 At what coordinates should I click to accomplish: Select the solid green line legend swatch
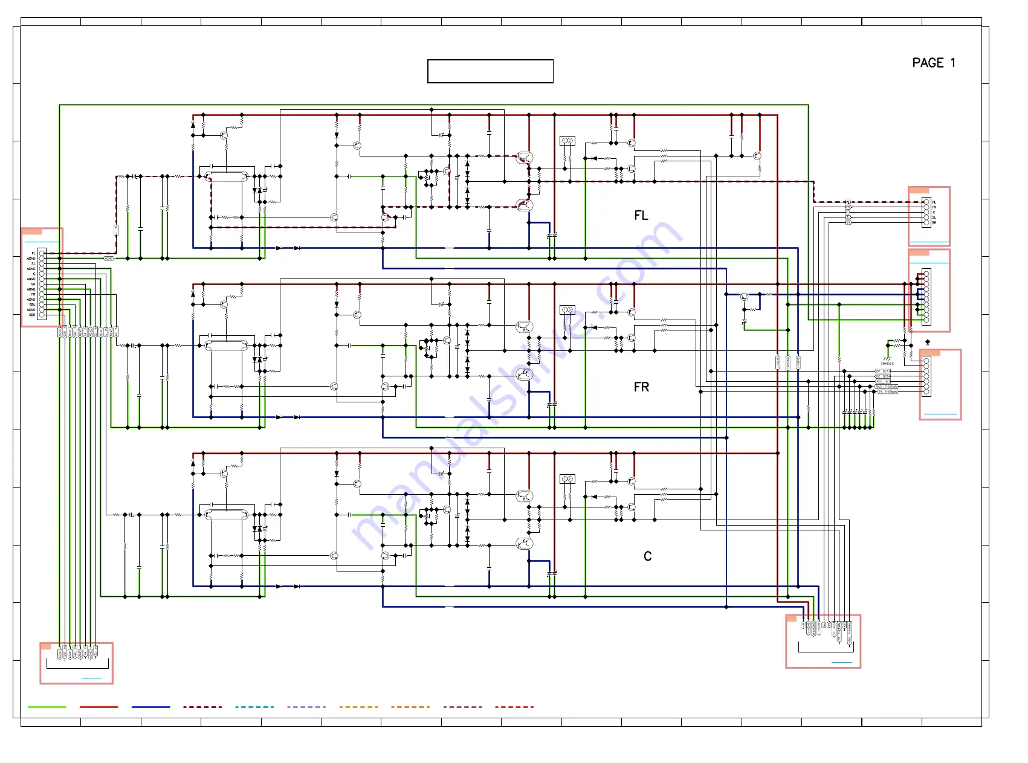(x=47, y=707)
